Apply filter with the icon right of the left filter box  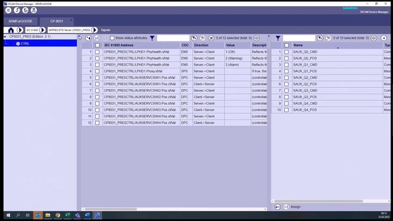(x=194, y=38)
